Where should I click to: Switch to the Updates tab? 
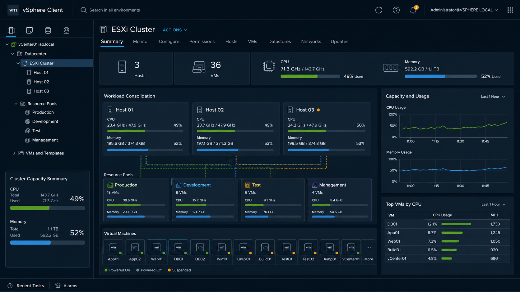tap(339, 42)
